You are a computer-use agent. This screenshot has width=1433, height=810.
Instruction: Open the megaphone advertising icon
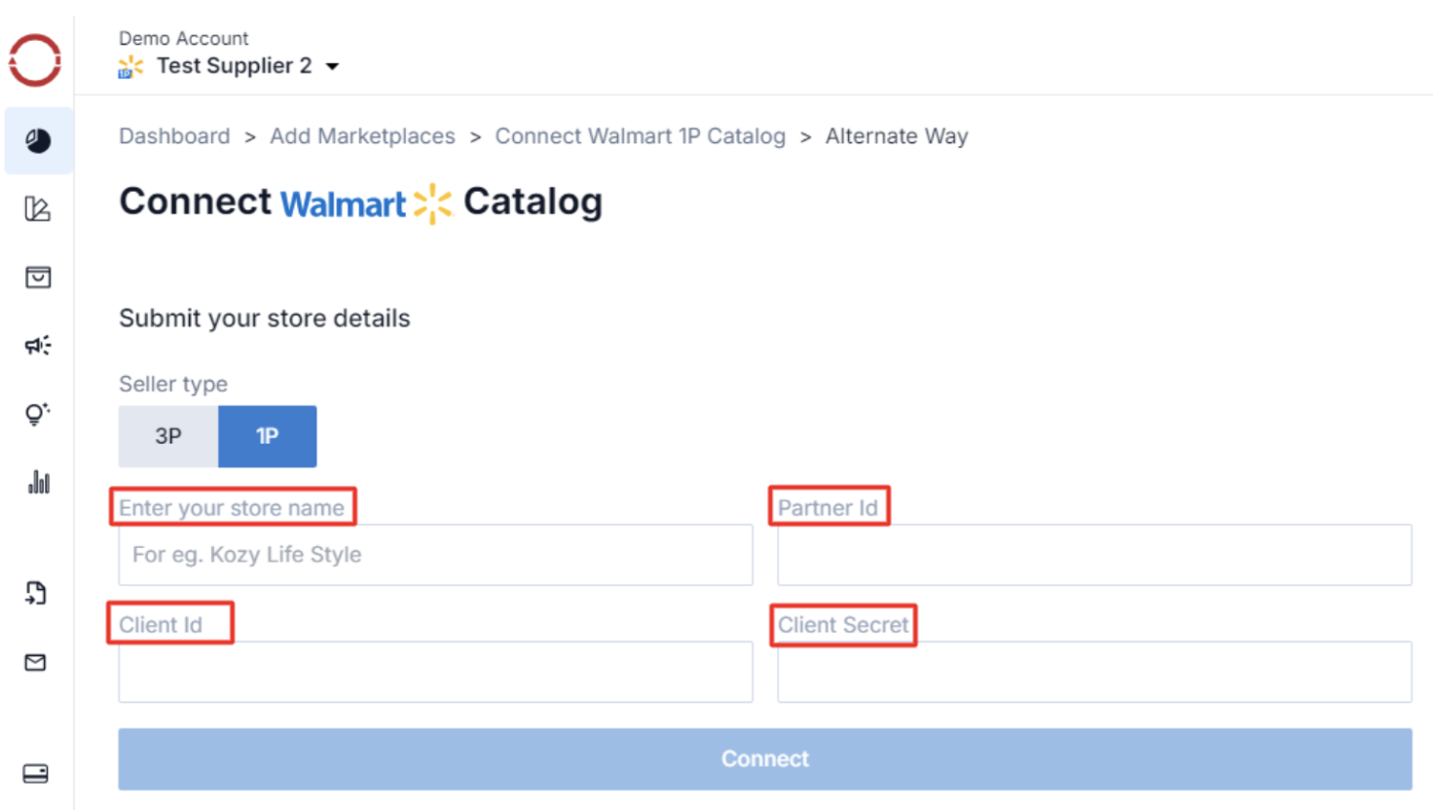click(38, 346)
